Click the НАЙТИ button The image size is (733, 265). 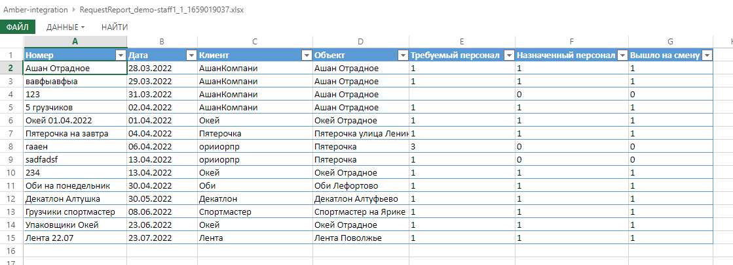(x=115, y=27)
